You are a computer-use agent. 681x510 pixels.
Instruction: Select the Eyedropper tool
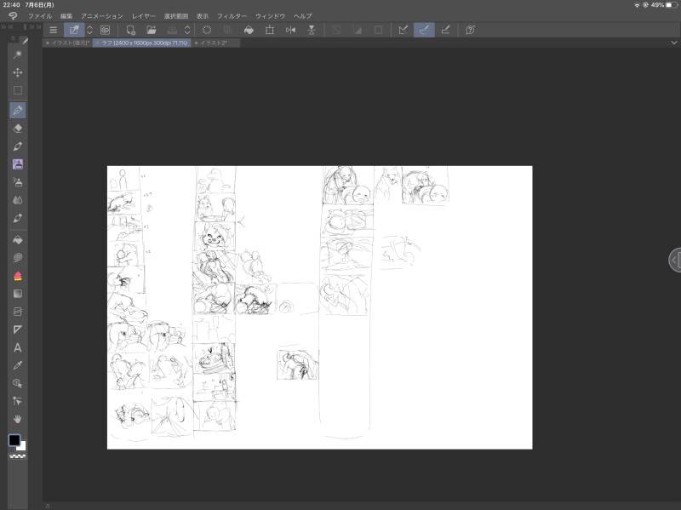pyautogui.click(x=18, y=365)
